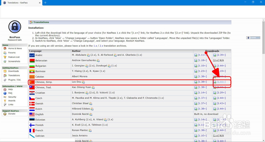
Task: Open Home & News page
Action: (15, 48)
